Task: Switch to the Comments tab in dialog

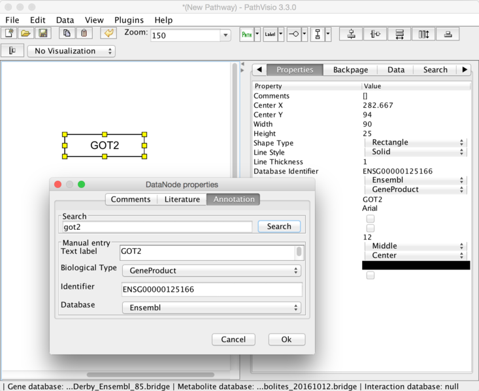Action: coord(131,199)
